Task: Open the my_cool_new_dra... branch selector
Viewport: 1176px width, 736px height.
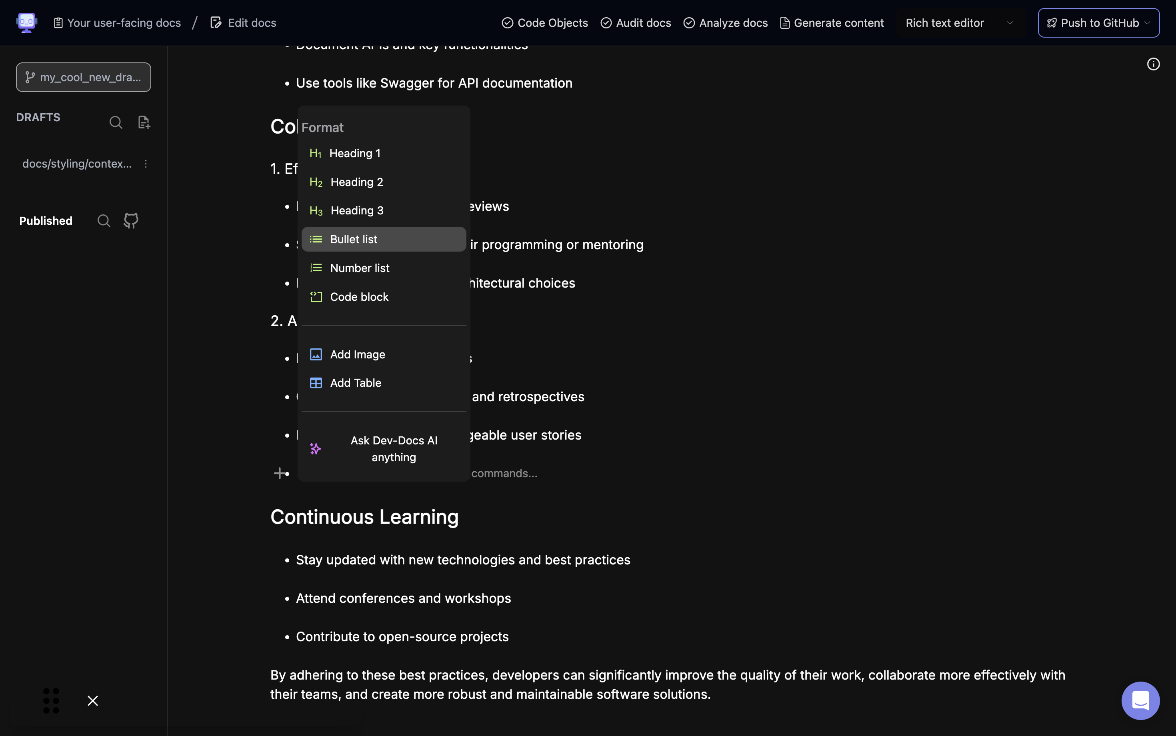Action: click(x=84, y=77)
